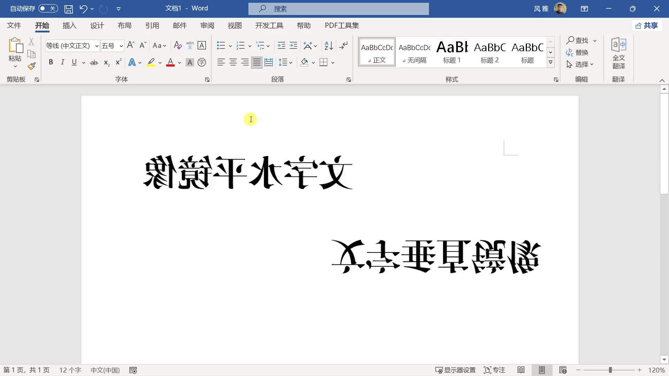Click the Clear All Formatting icon
The image size is (669, 376).
[178, 46]
